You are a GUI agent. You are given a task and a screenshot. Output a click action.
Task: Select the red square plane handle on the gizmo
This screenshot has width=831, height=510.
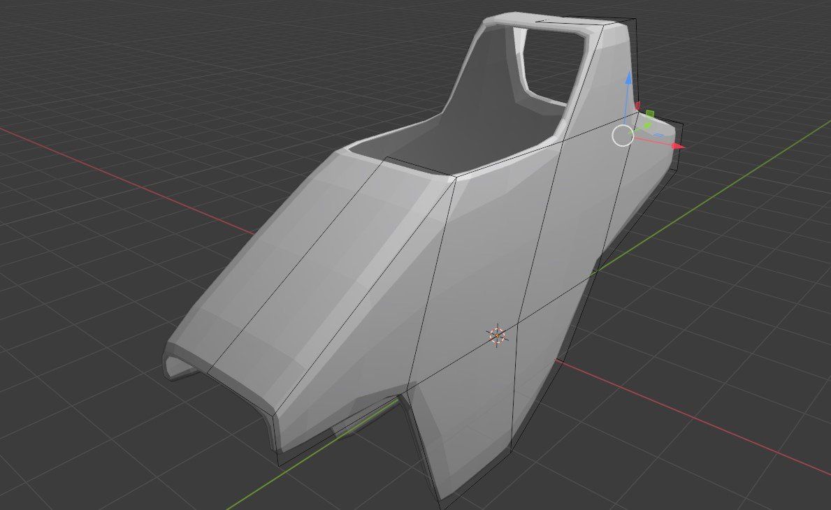click(637, 106)
